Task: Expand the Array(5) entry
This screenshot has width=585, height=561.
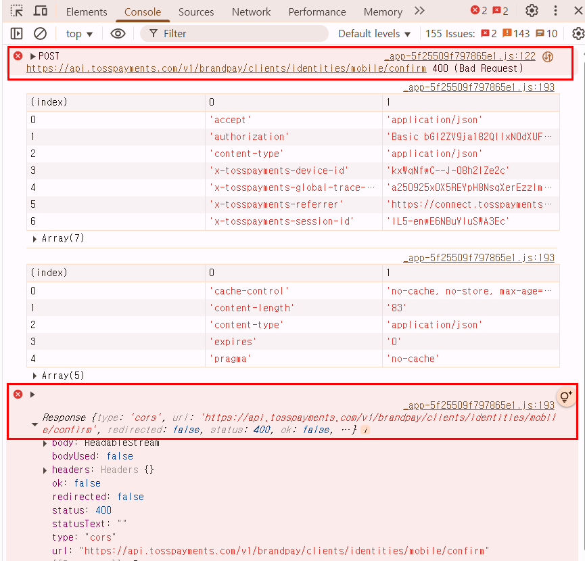Action: [x=34, y=376]
